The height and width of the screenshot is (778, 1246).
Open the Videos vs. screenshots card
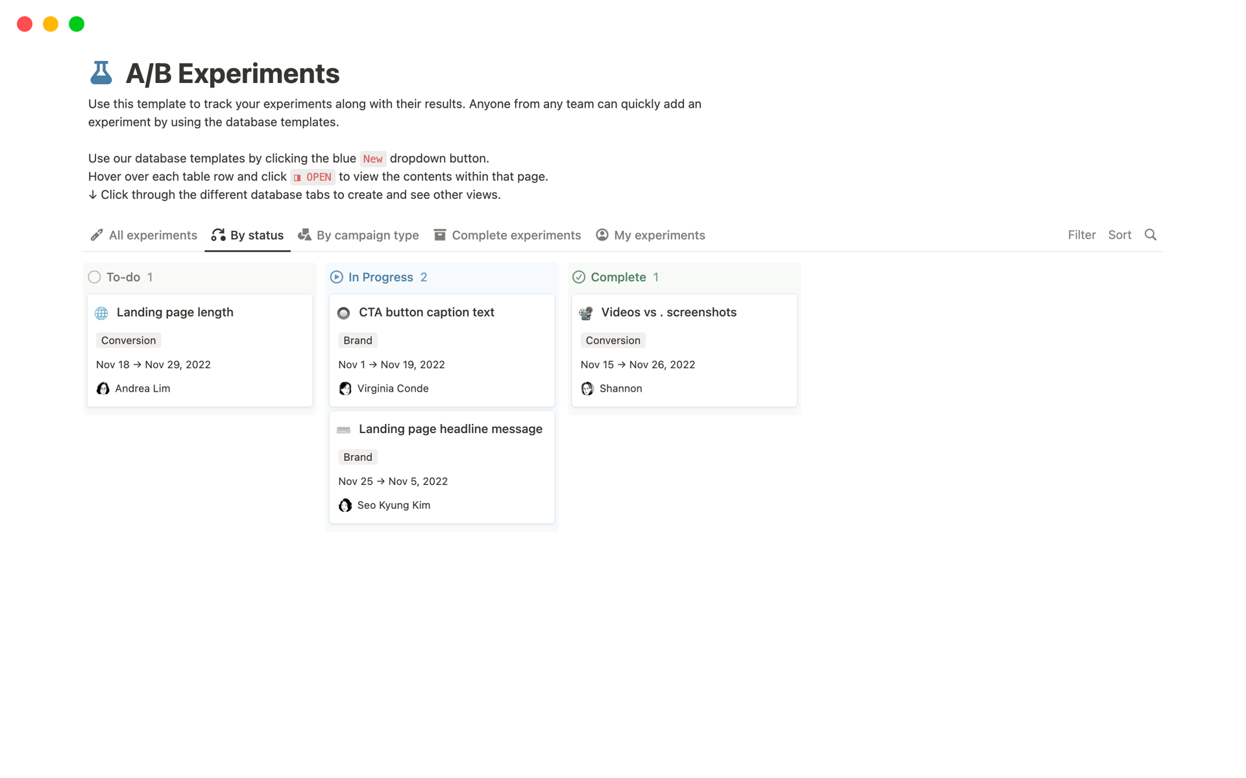click(668, 312)
